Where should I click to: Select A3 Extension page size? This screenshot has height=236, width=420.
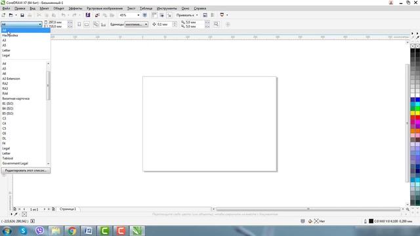click(24, 79)
